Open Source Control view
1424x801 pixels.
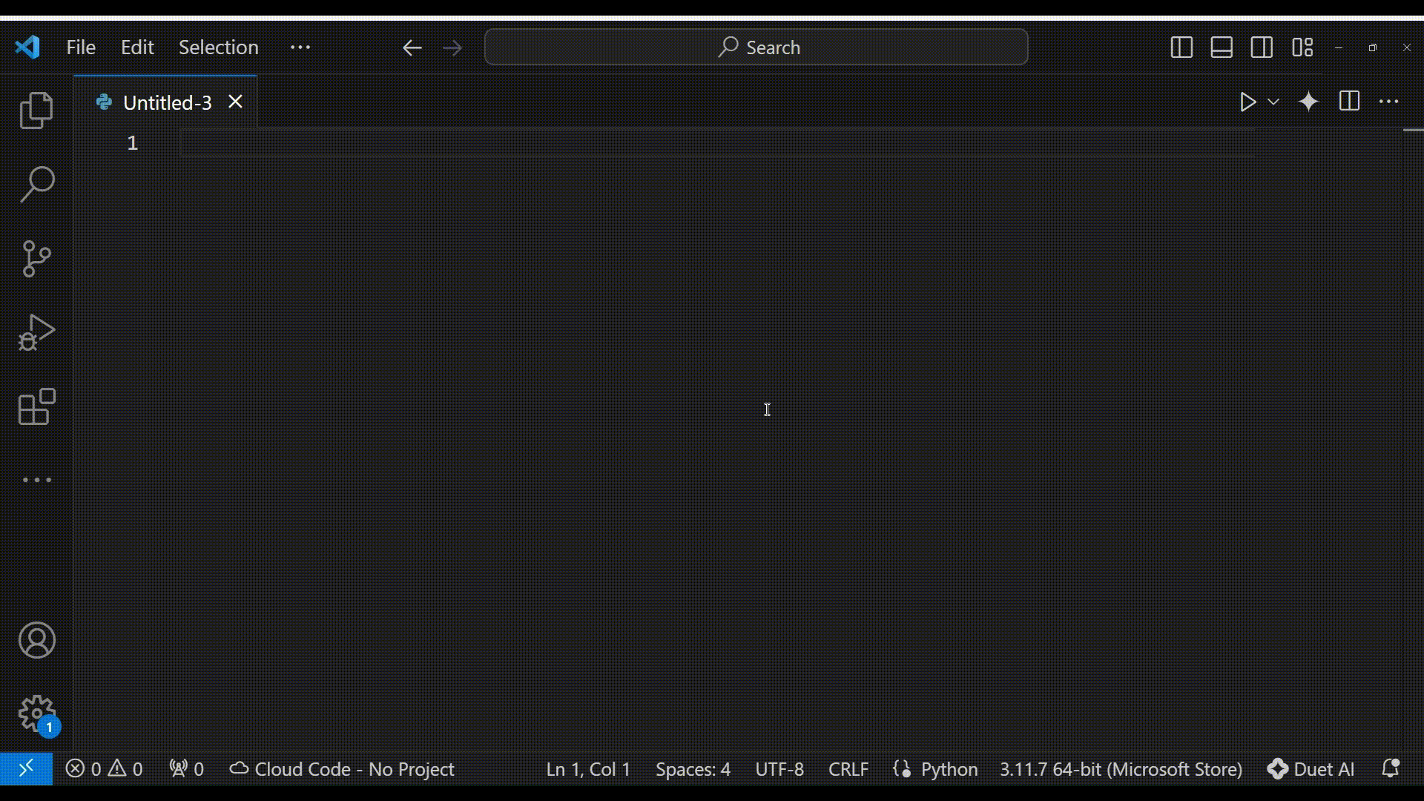36,258
